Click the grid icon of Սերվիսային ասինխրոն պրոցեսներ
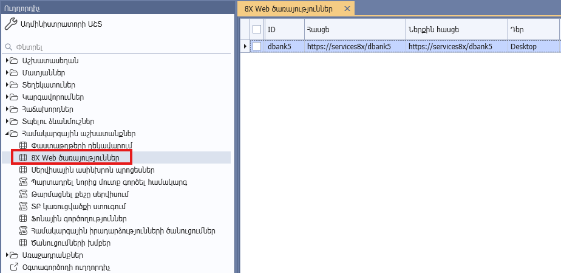 [24, 170]
